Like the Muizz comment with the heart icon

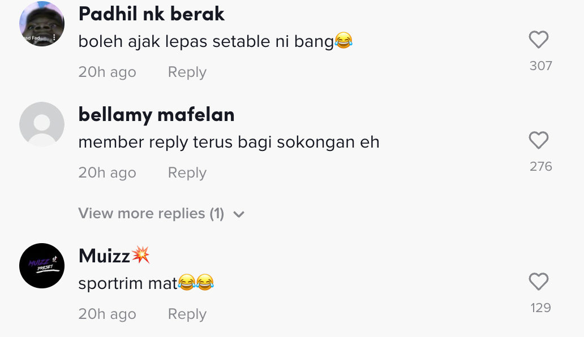[538, 282]
